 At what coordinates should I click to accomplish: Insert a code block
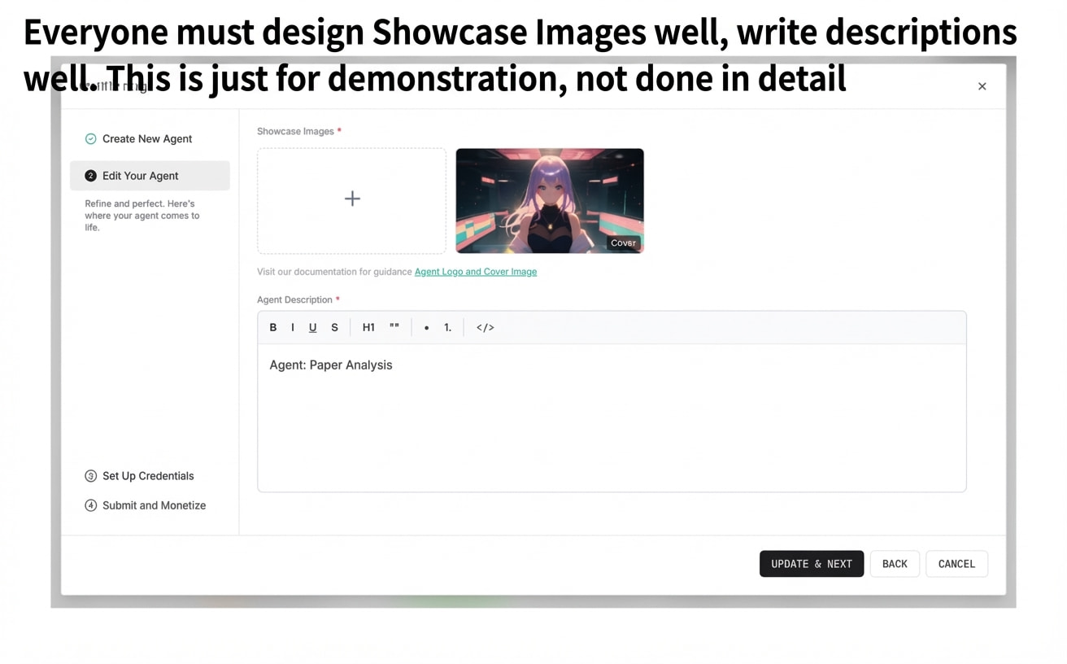[x=485, y=327]
